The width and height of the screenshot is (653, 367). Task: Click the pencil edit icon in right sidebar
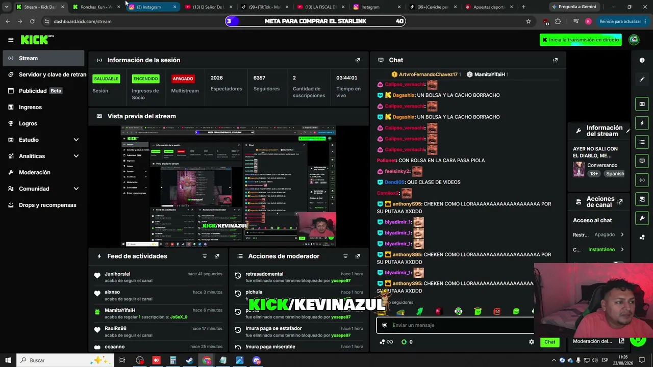coord(642,80)
